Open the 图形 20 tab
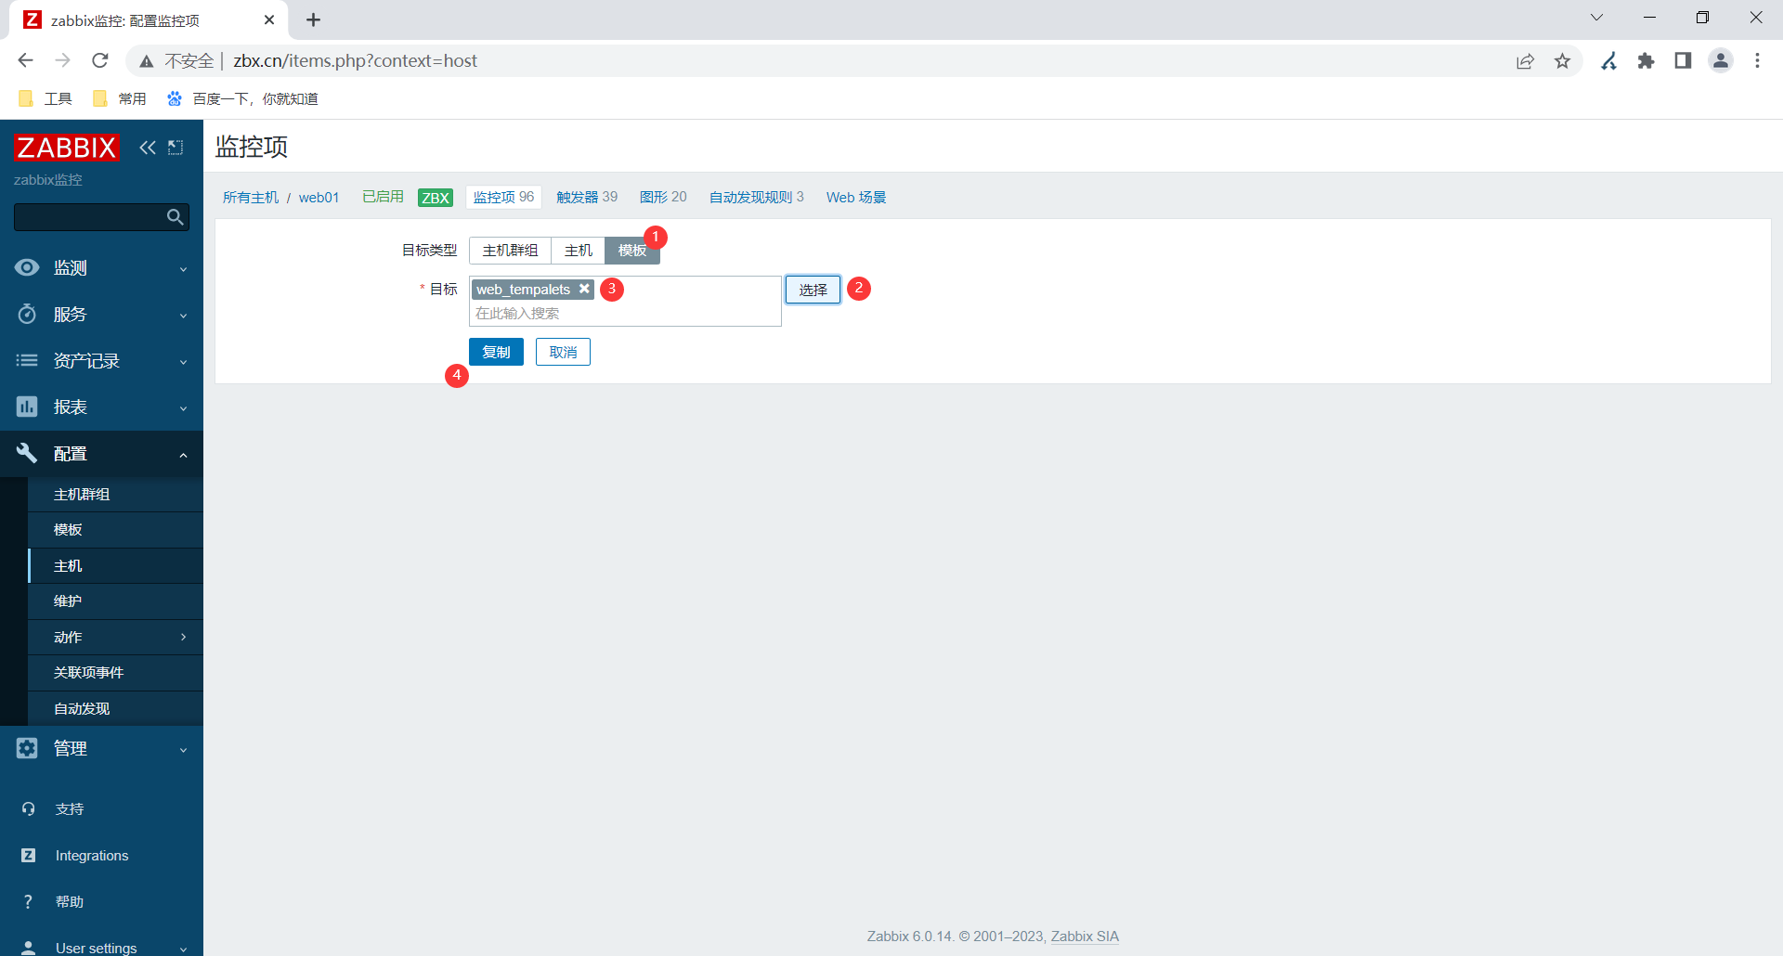The height and width of the screenshot is (956, 1783). point(663,197)
